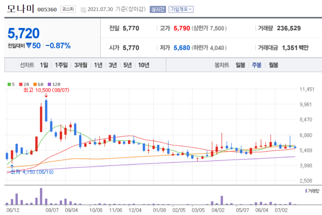Select the 1주일 line chart period

pos(61,65)
